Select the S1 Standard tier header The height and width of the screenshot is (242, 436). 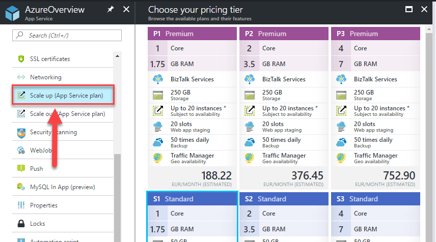coord(192,199)
